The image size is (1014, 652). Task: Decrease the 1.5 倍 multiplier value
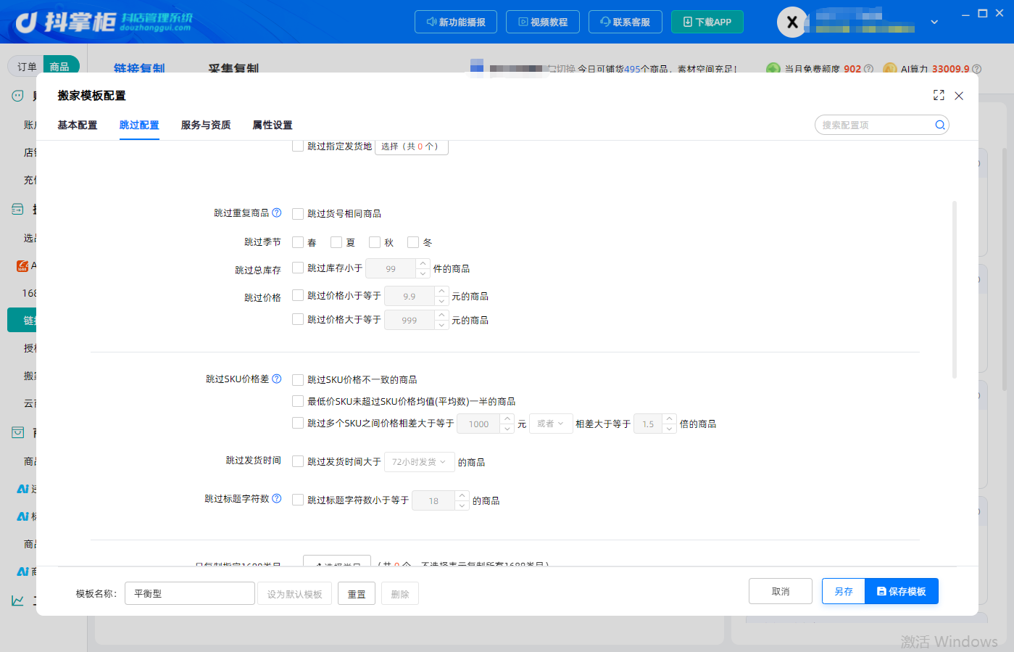(670, 429)
